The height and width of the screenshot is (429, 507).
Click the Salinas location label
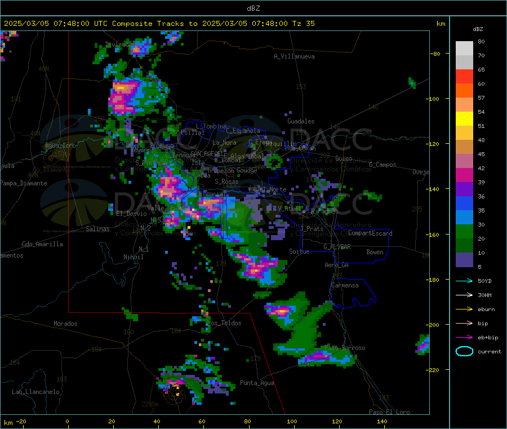click(x=97, y=229)
